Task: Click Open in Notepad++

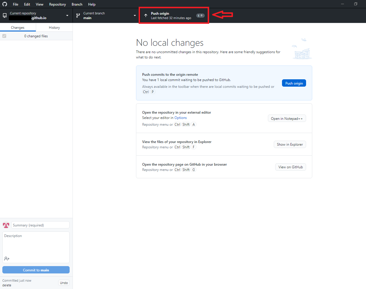Action: (x=287, y=118)
